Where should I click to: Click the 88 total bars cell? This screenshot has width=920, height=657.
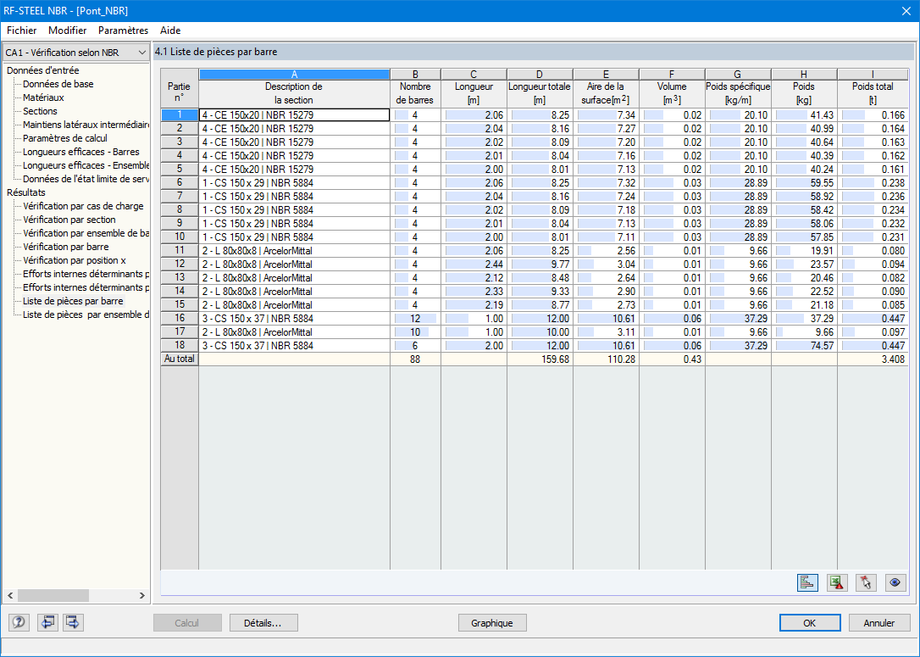click(x=415, y=359)
